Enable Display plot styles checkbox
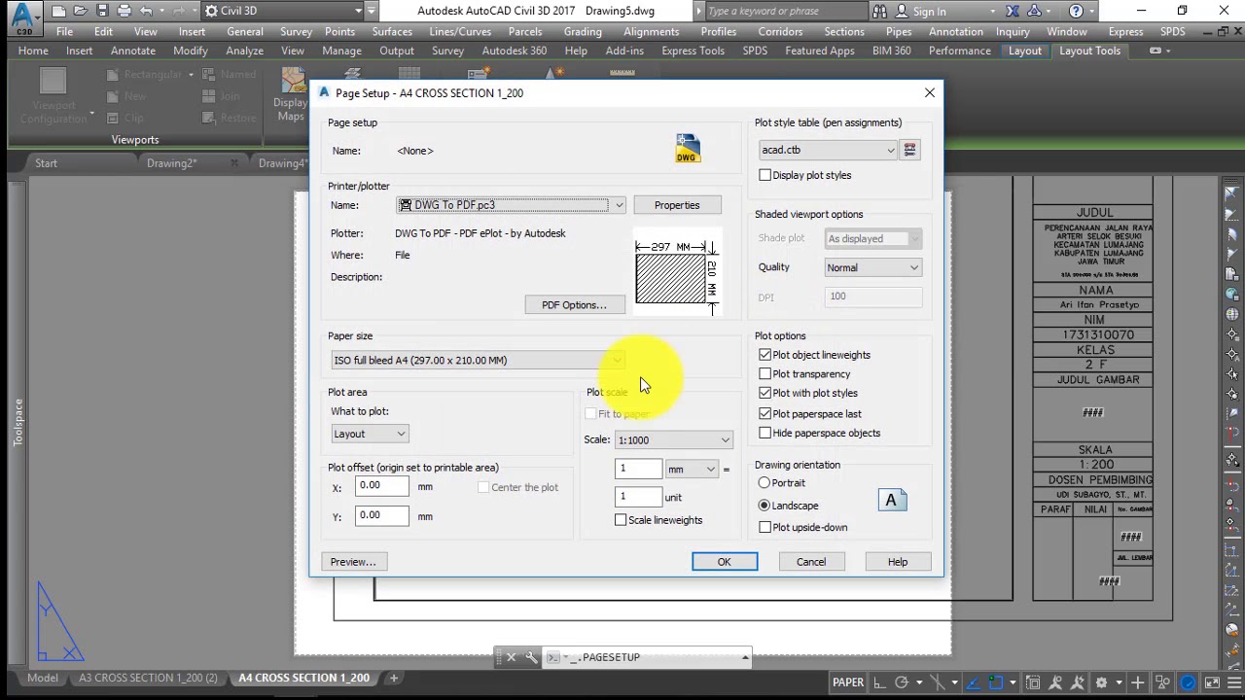1245x700 pixels. pos(765,175)
